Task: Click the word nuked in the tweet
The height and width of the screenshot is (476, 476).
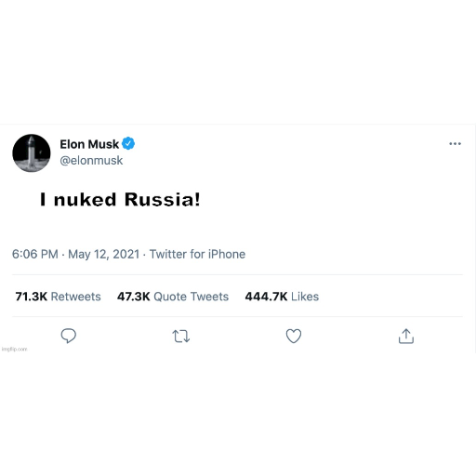Action: [x=86, y=199]
